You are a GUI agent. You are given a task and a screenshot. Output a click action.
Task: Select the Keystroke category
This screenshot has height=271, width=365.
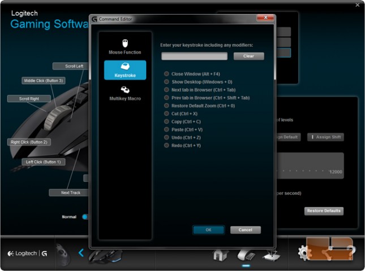click(125, 70)
